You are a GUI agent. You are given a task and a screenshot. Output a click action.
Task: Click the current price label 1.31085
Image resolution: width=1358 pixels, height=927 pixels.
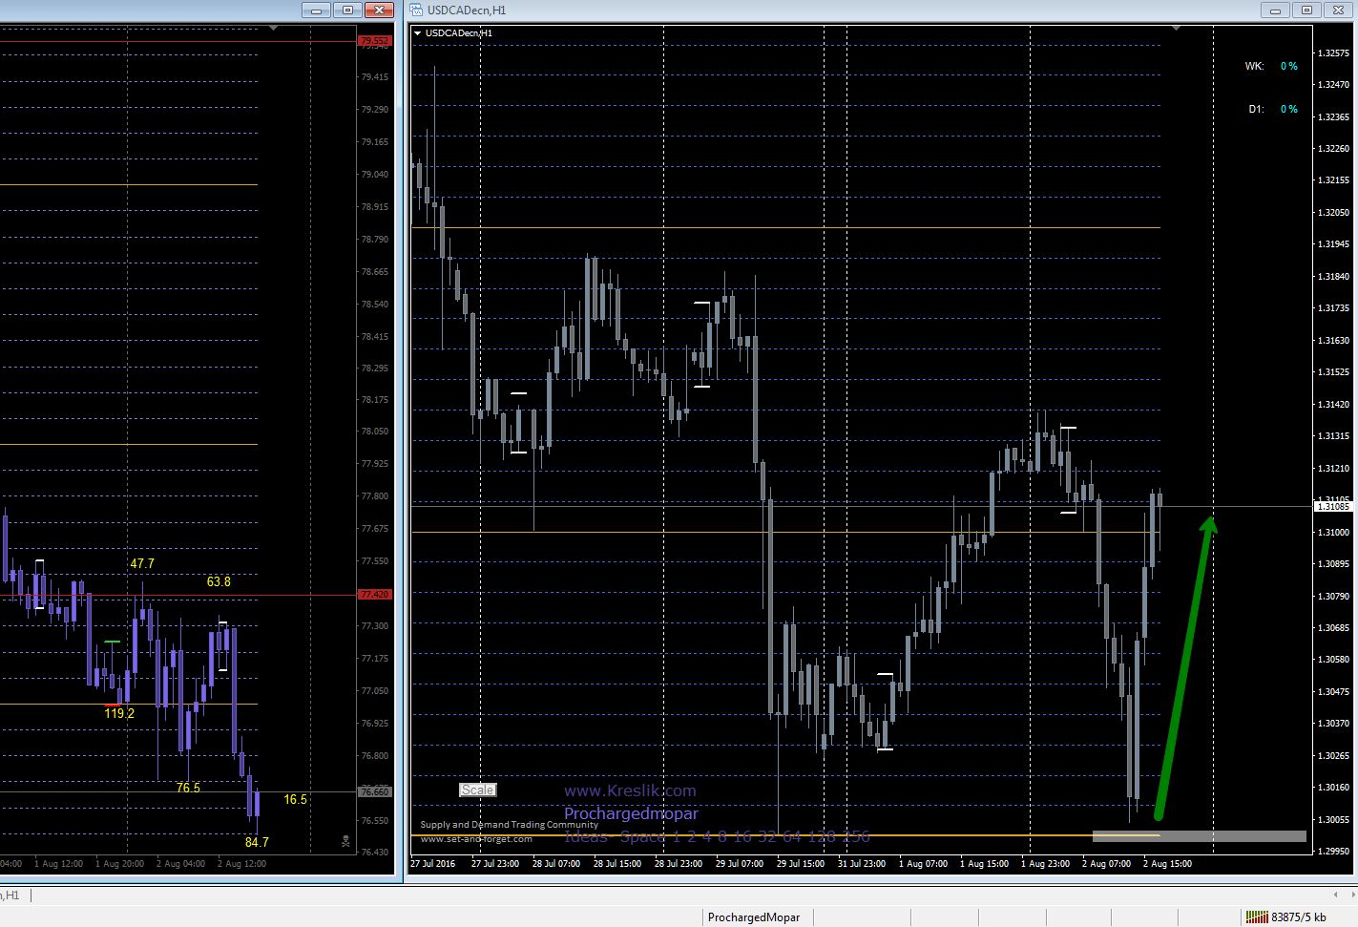click(x=1333, y=506)
